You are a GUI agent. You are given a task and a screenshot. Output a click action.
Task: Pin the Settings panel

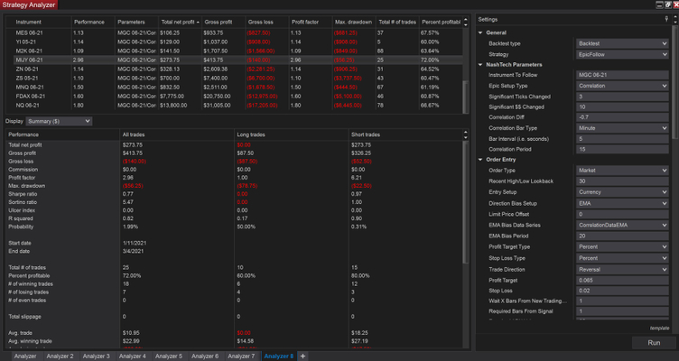point(666,19)
